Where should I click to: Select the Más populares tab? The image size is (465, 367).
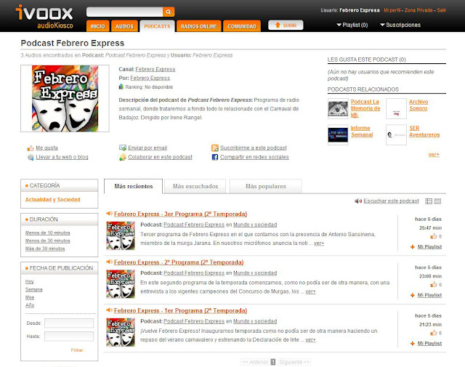coord(266,186)
